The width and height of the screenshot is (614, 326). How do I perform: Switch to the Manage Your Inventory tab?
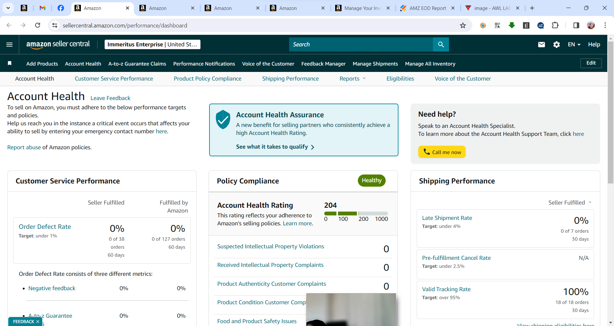362,8
